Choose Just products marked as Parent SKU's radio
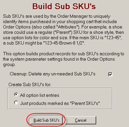This screenshot has width=129, height=127. point(16,103)
